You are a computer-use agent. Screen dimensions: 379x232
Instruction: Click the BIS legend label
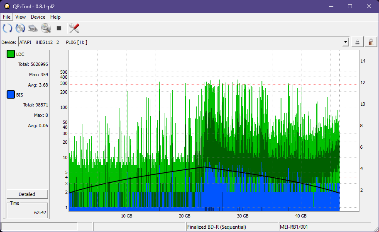click(x=20, y=95)
